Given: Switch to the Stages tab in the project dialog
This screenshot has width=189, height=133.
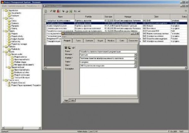Looking at the screenshot, I should click(x=100, y=41).
